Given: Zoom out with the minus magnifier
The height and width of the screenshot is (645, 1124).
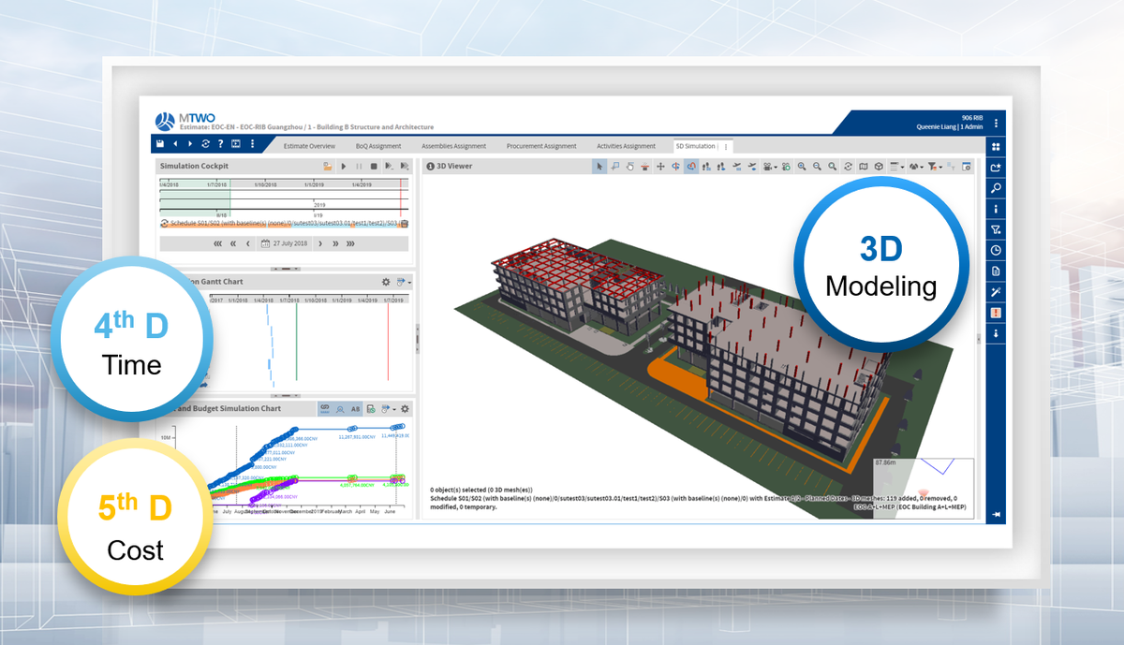Looking at the screenshot, I should [818, 167].
